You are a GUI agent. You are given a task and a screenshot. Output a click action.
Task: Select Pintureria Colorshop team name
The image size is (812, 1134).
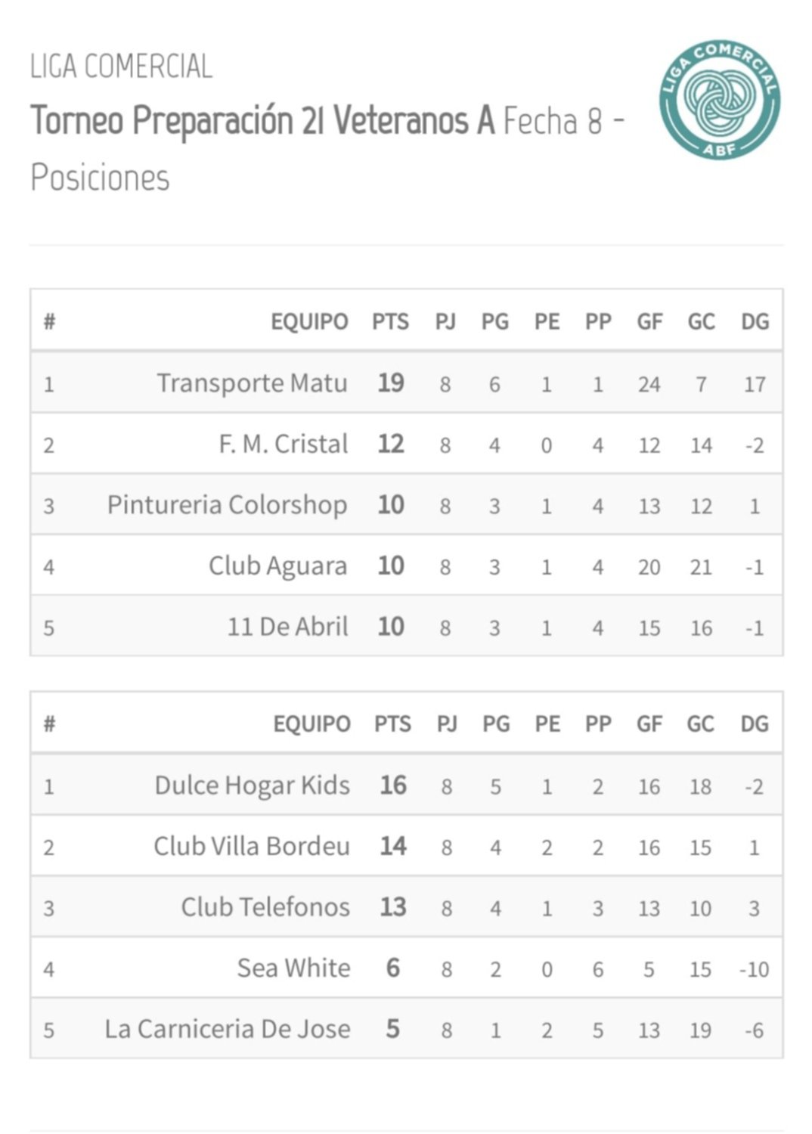coord(227,505)
